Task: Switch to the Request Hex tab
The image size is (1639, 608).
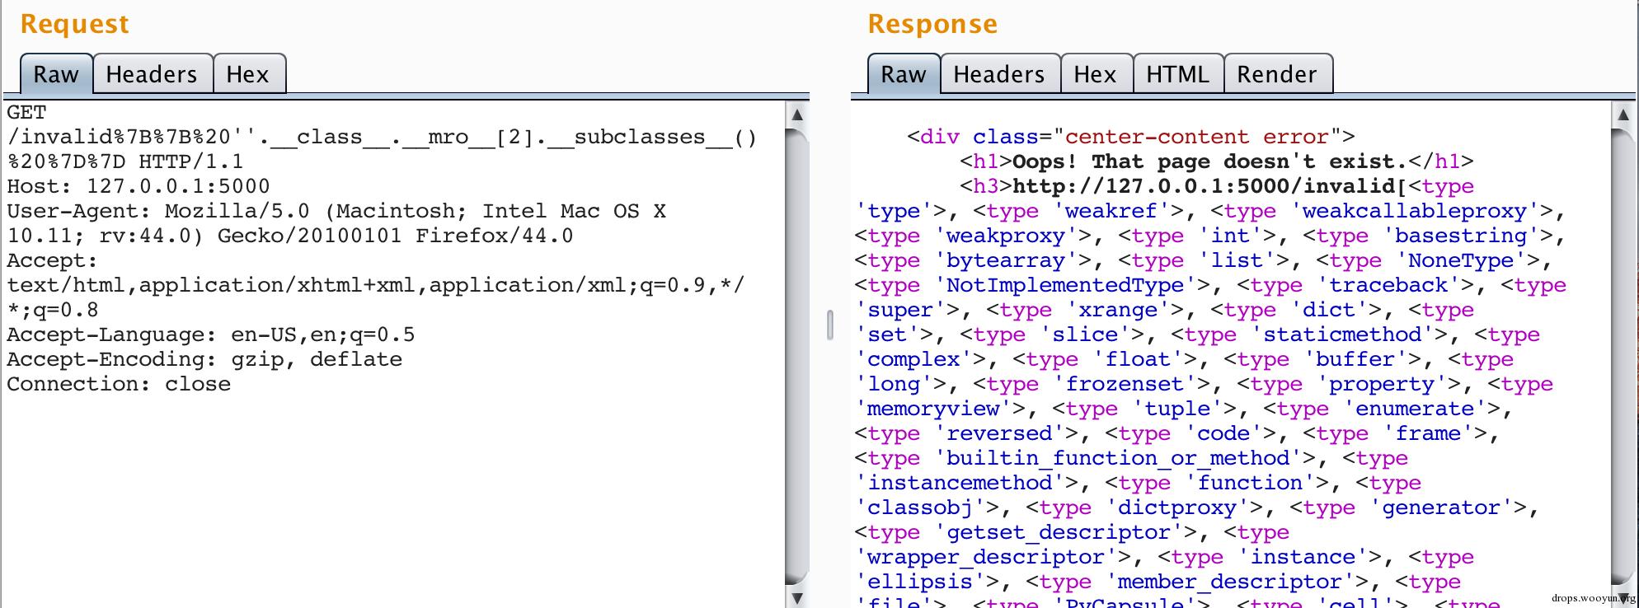Action: [x=248, y=74]
